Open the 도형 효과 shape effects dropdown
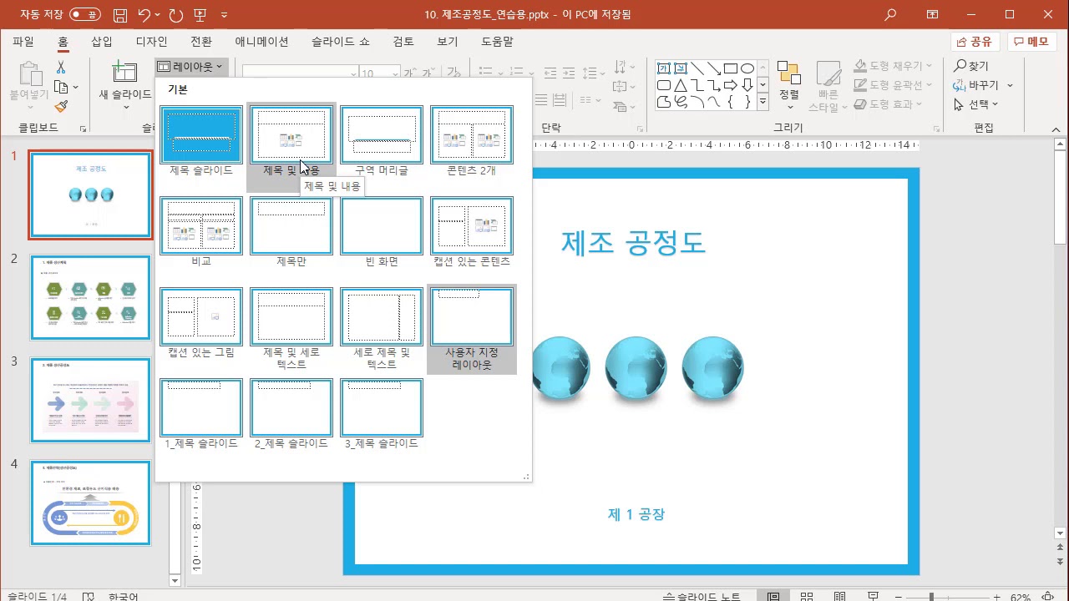Screen dimensions: 1069x601 [x=889, y=104]
